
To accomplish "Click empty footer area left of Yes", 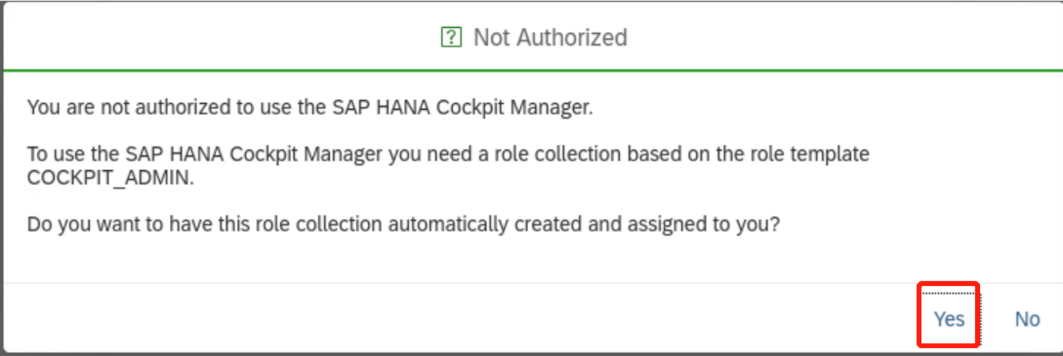I will click(455, 319).
